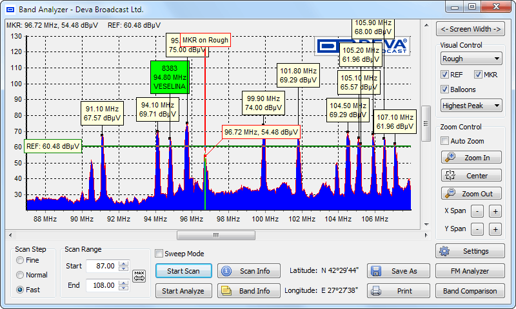
Task: Open Band Info with folder icon
Action: click(248, 291)
